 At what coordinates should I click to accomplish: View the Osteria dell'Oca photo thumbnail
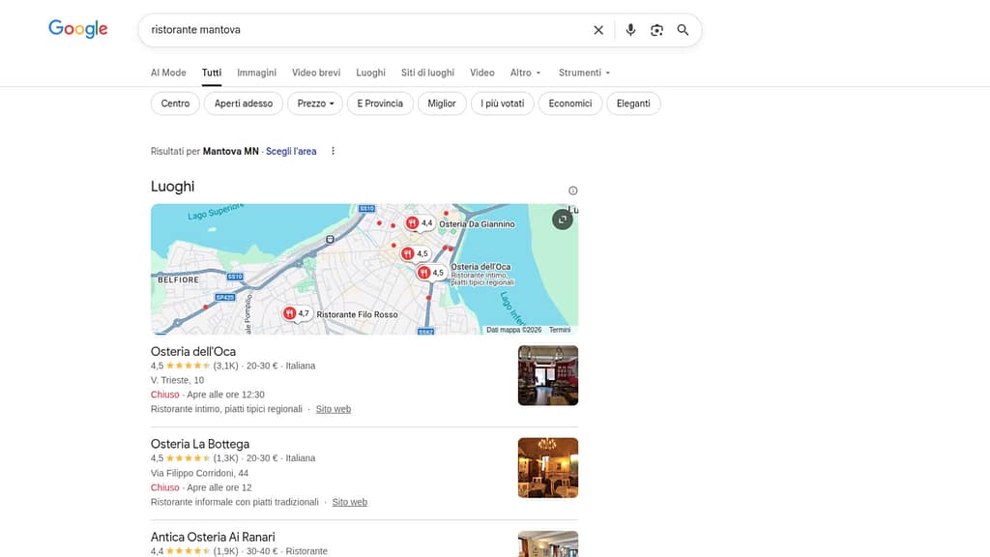(x=548, y=375)
